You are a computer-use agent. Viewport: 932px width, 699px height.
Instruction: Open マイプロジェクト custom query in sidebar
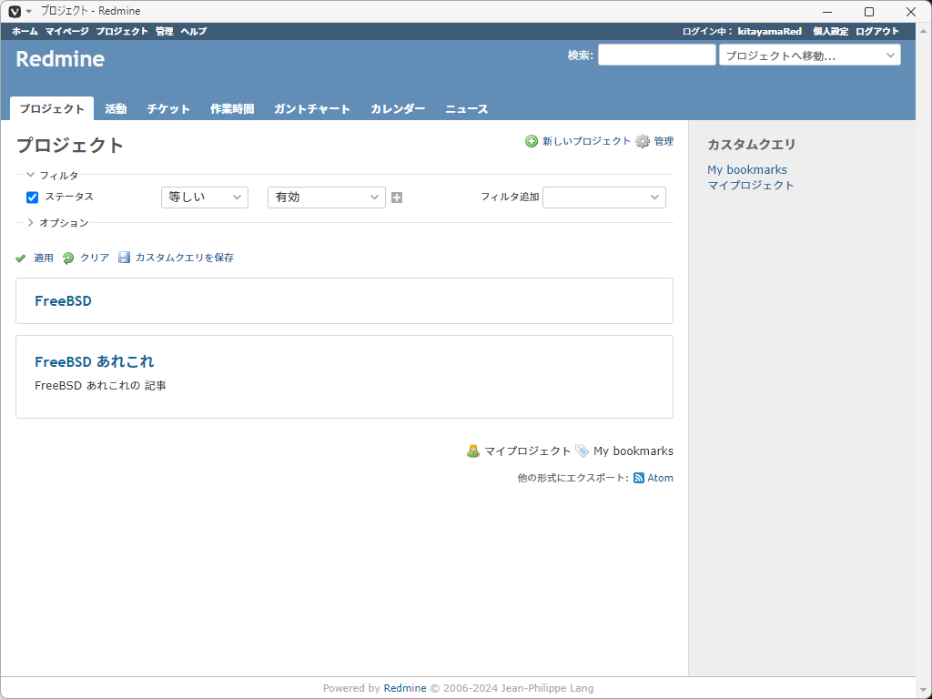point(751,186)
